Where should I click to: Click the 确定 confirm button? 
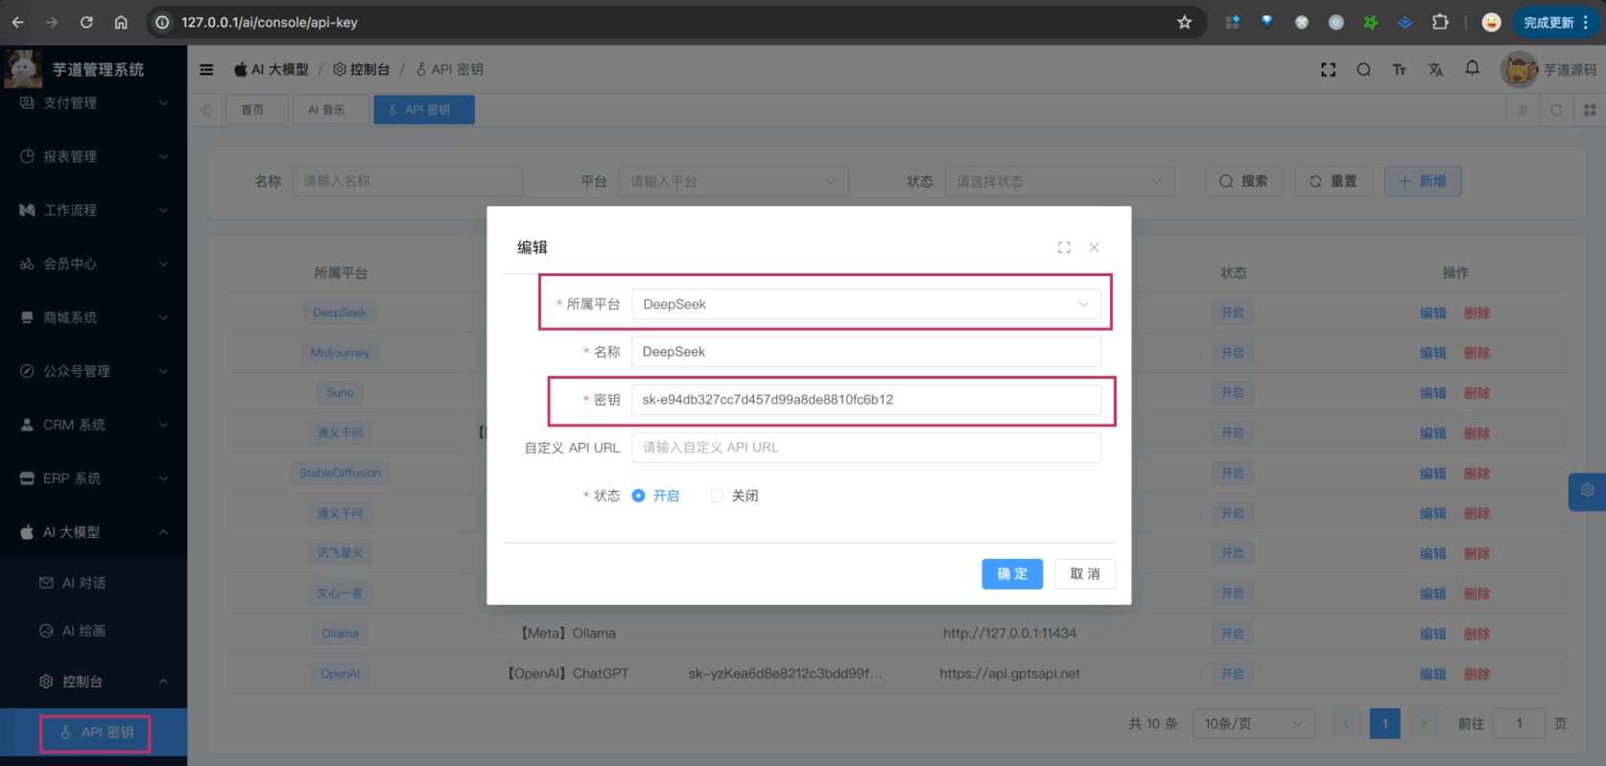click(x=1011, y=574)
